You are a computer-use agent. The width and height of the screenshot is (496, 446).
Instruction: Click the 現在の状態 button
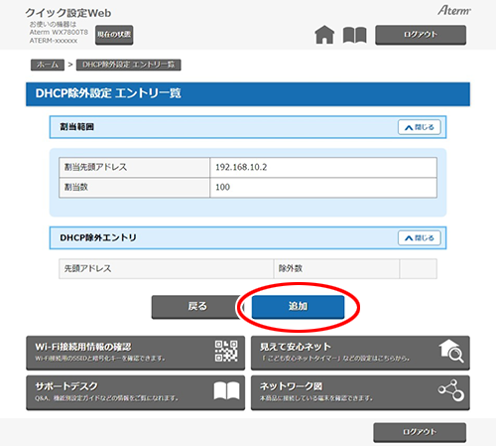click(x=114, y=35)
